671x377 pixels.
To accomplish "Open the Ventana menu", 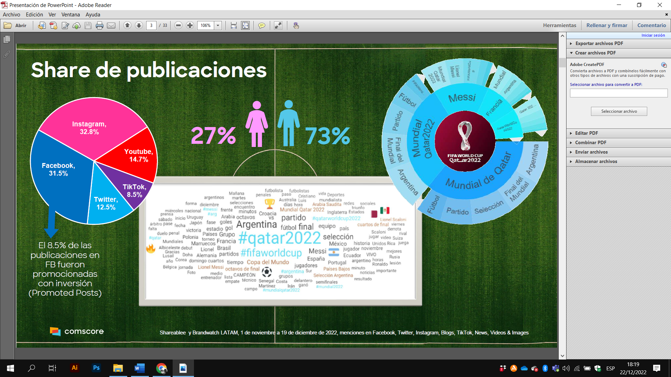I will coord(71,15).
